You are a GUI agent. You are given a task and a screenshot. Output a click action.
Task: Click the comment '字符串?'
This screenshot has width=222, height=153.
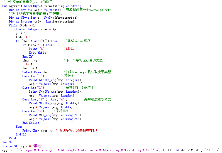point(61,111)
